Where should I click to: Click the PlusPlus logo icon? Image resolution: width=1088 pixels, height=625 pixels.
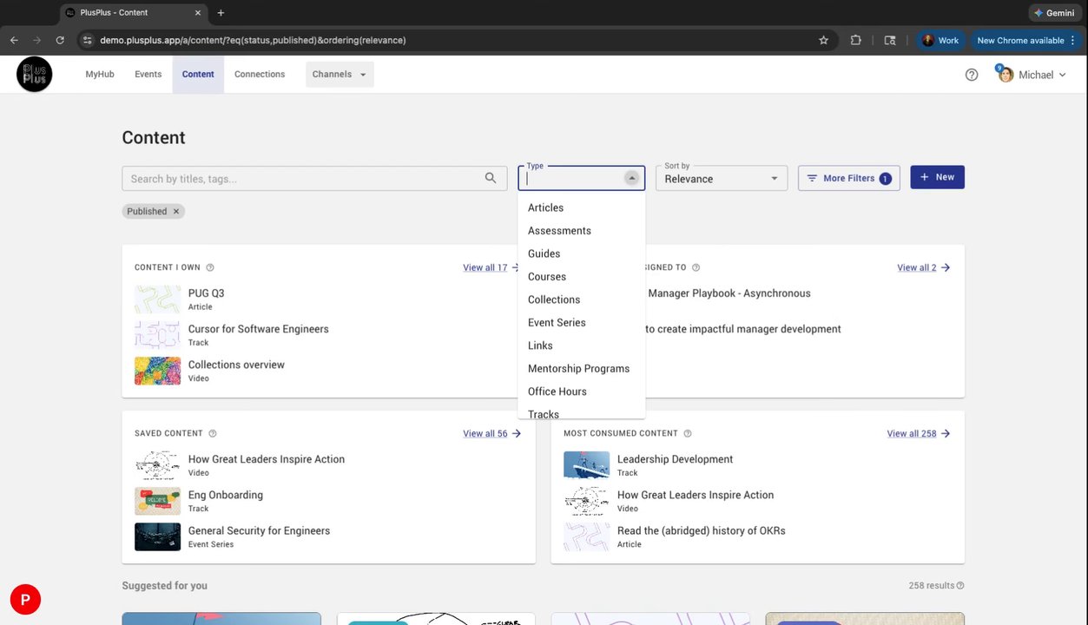(x=35, y=75)
